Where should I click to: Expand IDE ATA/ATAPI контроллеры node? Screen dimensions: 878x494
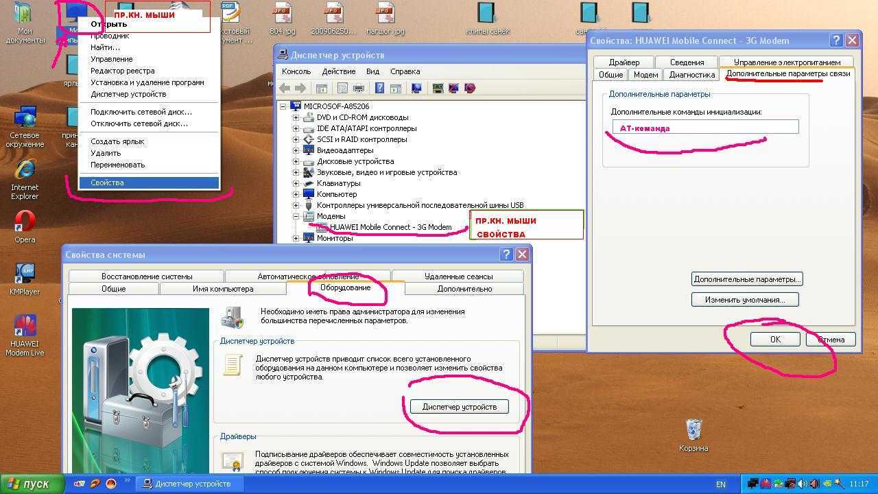296,128
